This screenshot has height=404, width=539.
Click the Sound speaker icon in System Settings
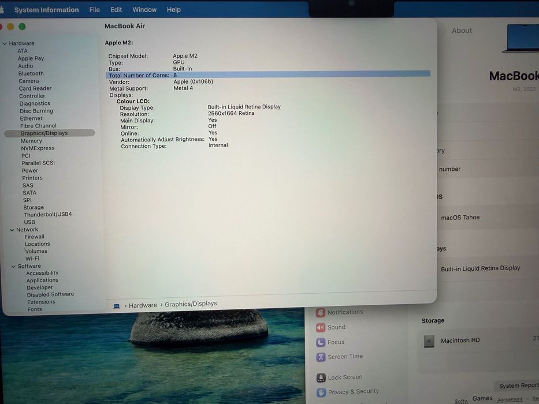click(x=321, y=327)
